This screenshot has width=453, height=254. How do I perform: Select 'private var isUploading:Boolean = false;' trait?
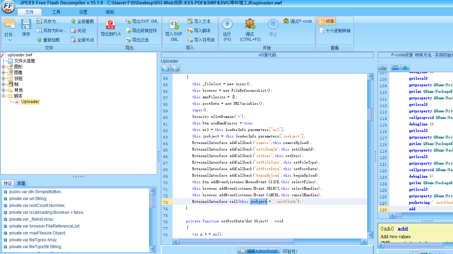tap(47, 212)
